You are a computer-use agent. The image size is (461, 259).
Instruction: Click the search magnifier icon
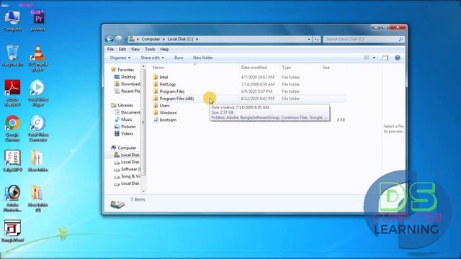400,39
